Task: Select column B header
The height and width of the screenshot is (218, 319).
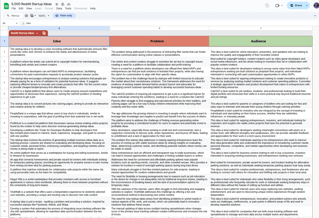Action: [x=159, y=28]
